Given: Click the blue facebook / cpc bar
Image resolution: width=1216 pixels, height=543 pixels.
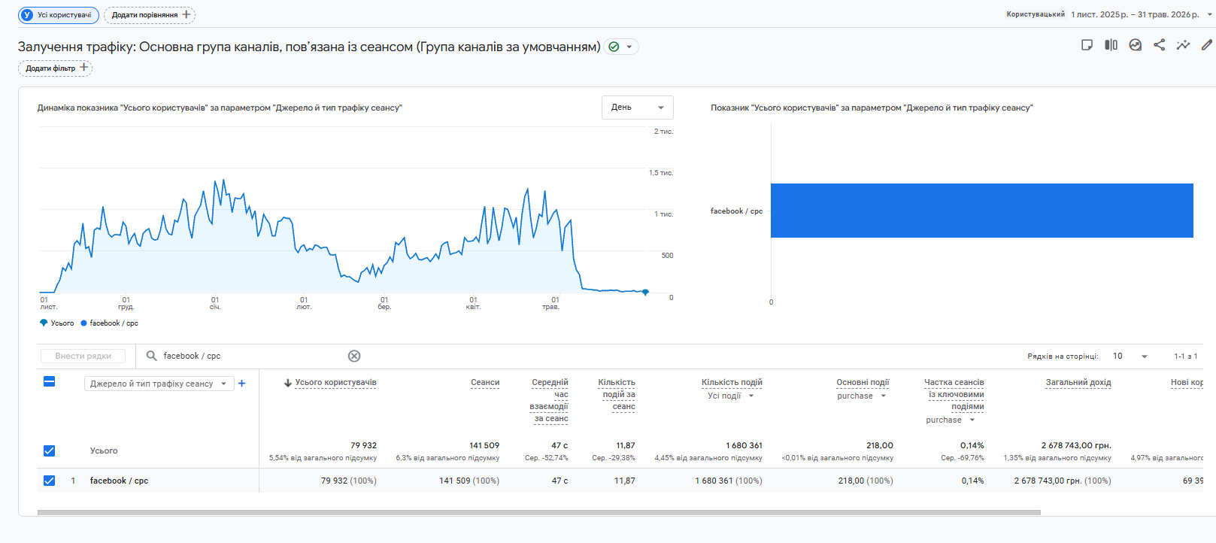Looking at the screenshot, I should pos(981,211).
